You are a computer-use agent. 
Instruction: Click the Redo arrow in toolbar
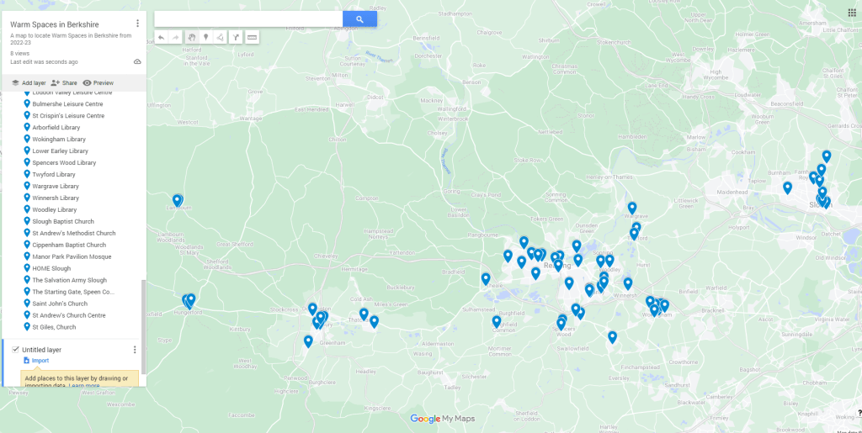click(x=175, y=37)
